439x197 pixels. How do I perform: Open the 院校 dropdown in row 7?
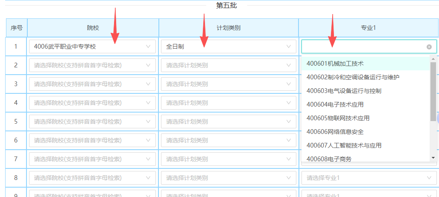click(x=92, y=159)
